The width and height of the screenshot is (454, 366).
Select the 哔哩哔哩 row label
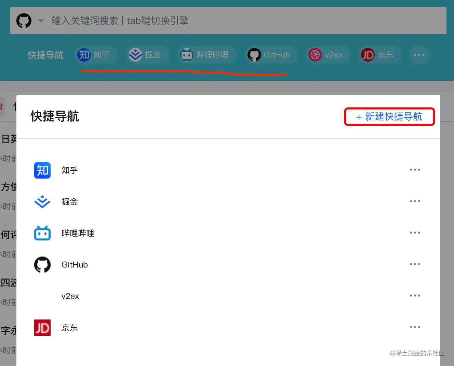pyautogui.click(x=78, y=233)
